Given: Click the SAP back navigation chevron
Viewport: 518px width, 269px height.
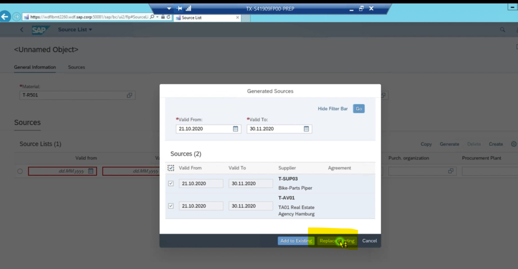Looking at the screenshot, I should coord(22,30).
